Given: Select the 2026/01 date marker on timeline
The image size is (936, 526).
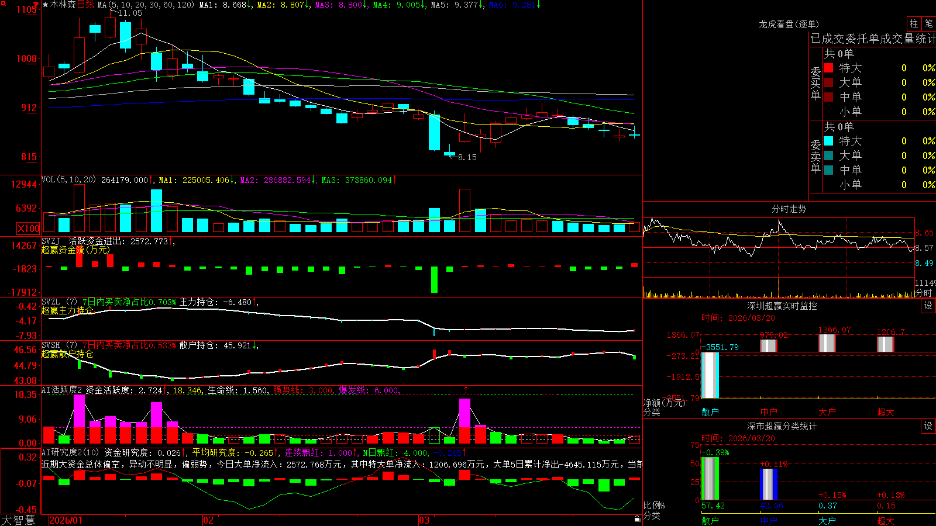Looking at the screenshot, I should (66, 520).
